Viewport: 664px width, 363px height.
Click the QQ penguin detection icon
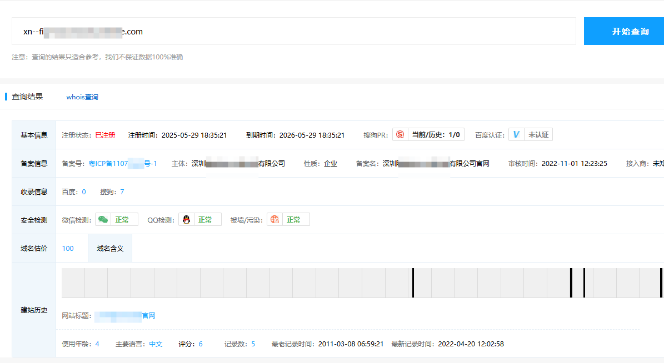[x=186, y=220]
